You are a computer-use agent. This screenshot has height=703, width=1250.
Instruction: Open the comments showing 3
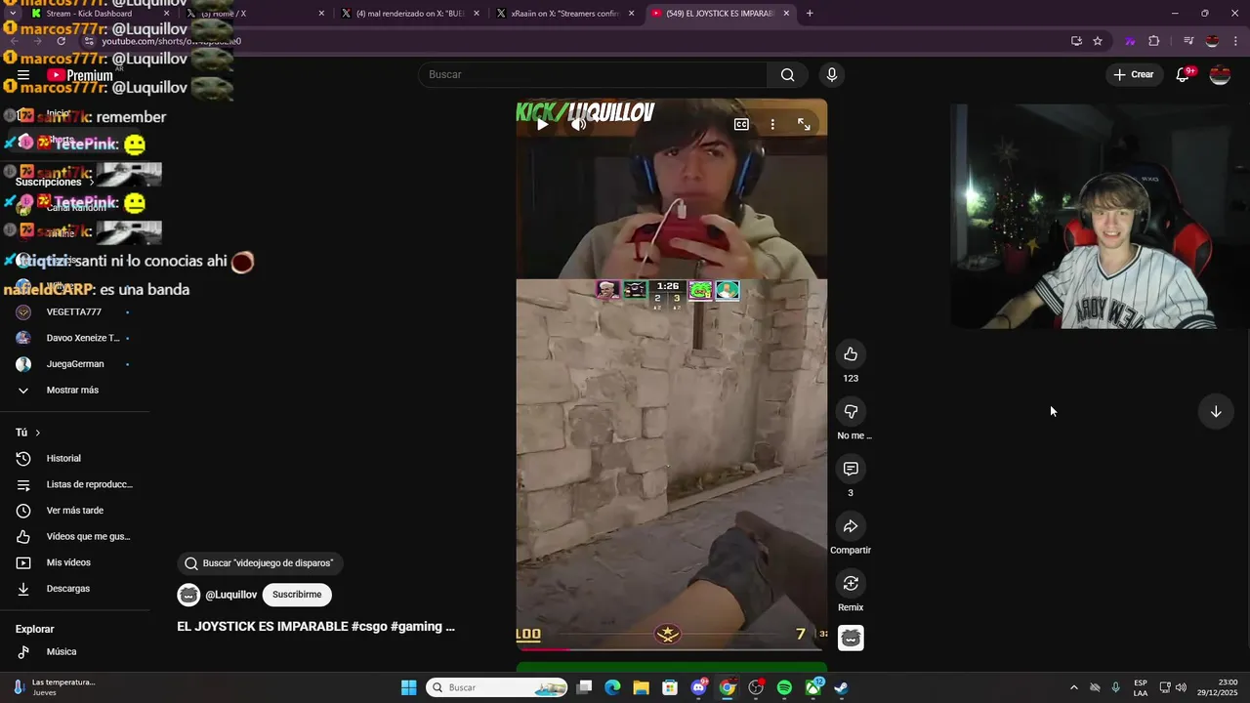(x=851, y=470)
